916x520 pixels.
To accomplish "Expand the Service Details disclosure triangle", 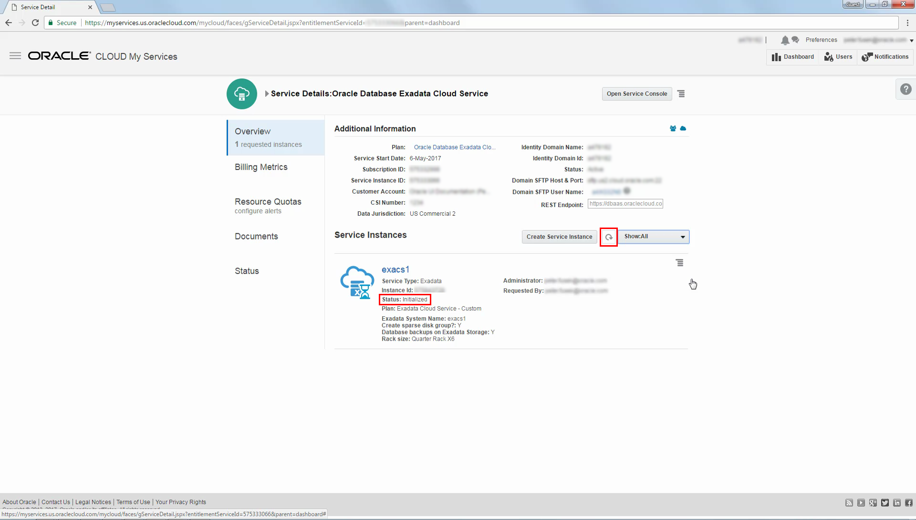I will (x=267, y=94).
